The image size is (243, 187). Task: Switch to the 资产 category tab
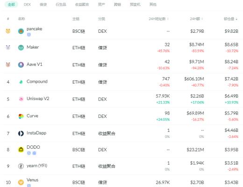[x=101, y=5]
